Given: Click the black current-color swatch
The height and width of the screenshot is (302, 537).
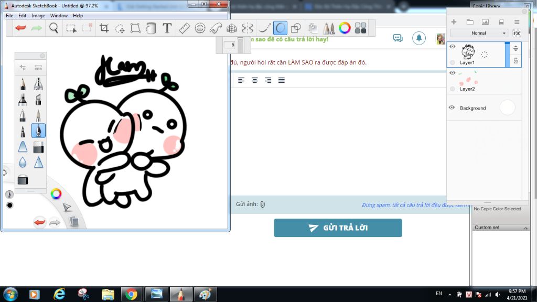Looking at the screenshot, I should [9, 205].
